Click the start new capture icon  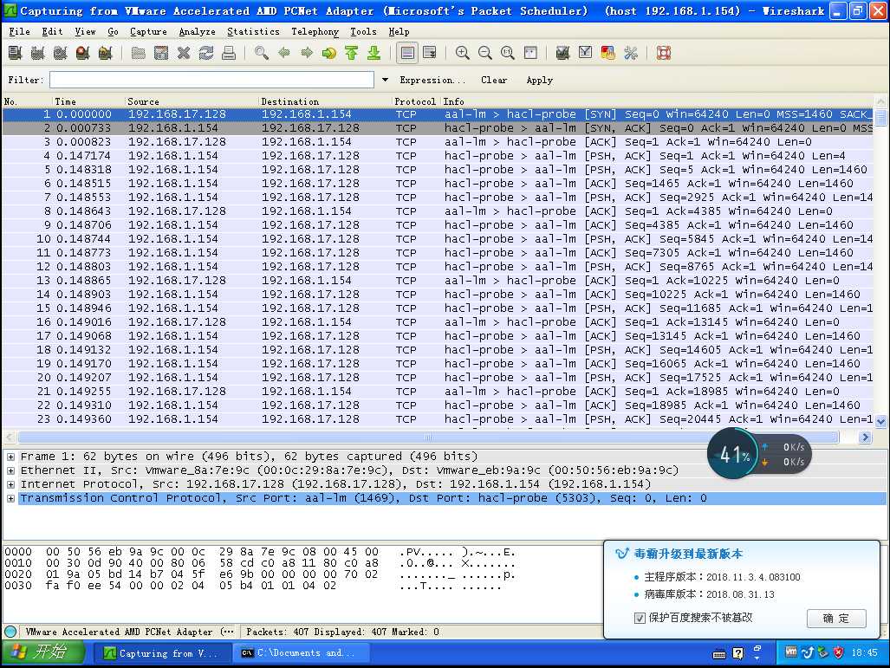click(60, 54)
